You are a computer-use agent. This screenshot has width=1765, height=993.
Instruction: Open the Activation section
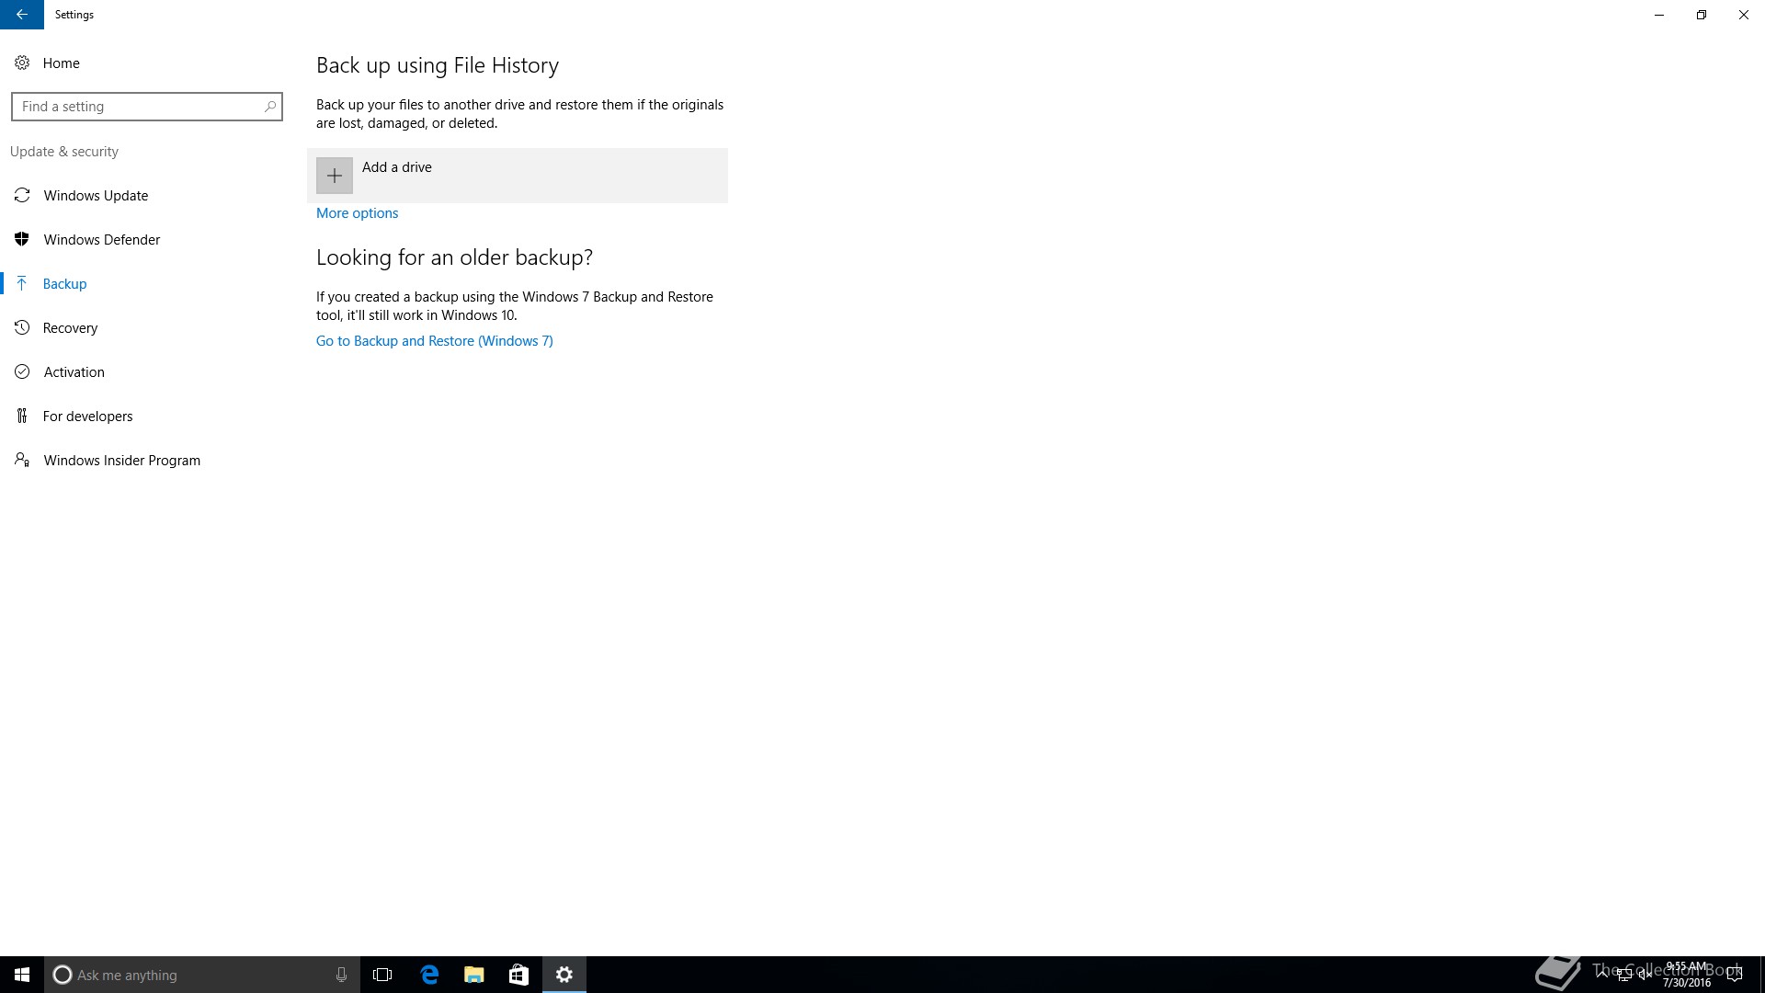pos(147,372)
